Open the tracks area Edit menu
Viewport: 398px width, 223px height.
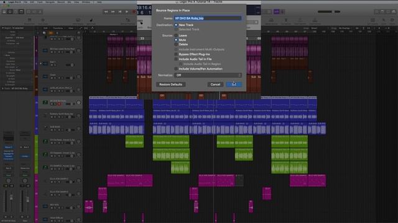pyautogui.click(x=45, y=28)
